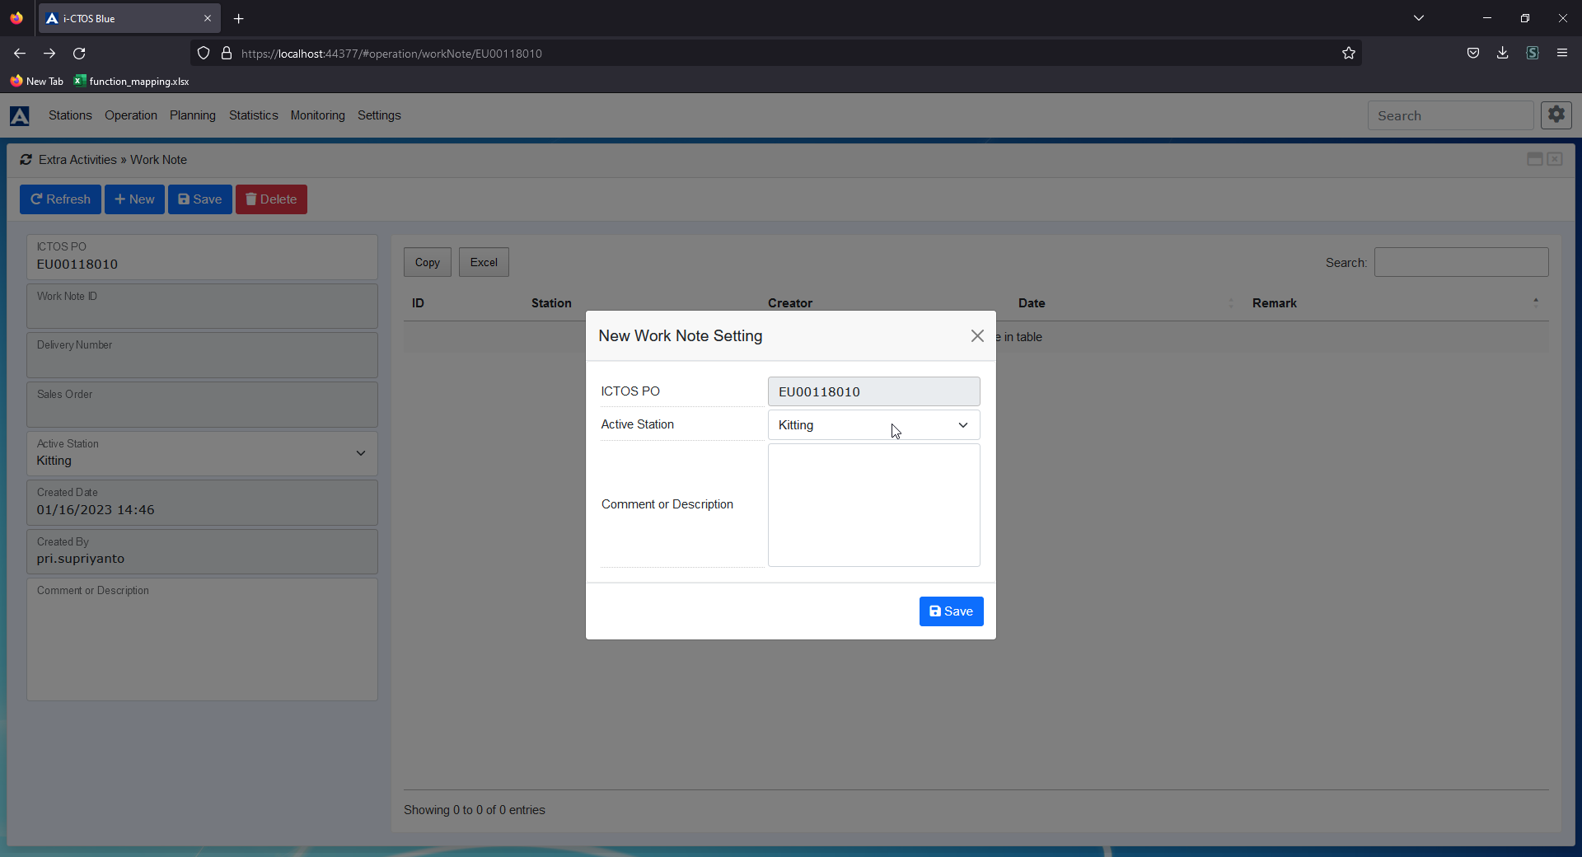1582x857 pixels.
Task: Click the New button in toolbar
Action: [x=134, y=199]
